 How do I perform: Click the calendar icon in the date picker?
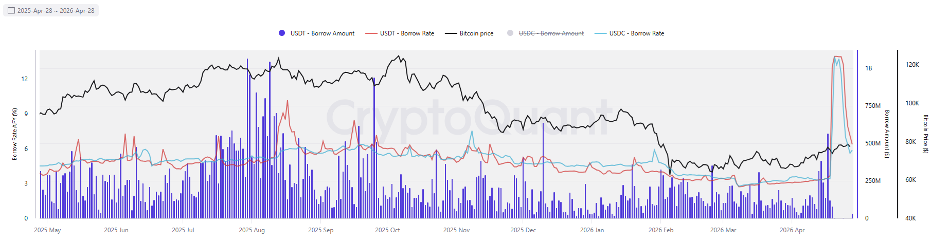coord(11,10)
